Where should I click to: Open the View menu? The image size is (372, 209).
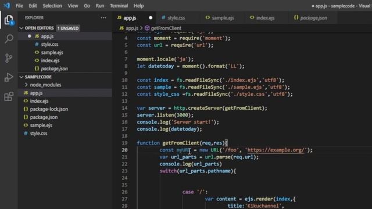[73, 6]
